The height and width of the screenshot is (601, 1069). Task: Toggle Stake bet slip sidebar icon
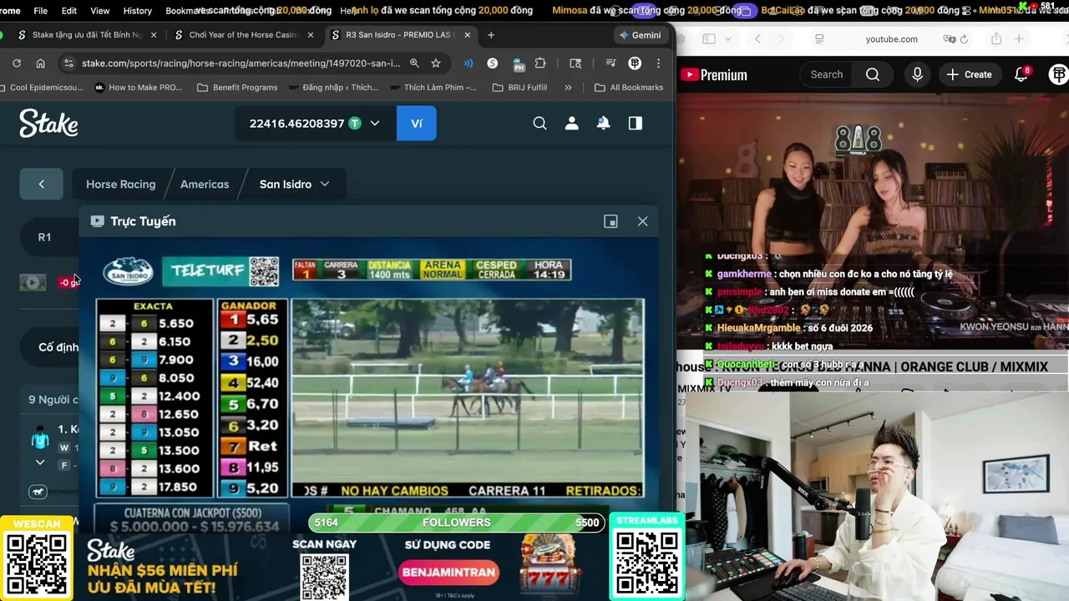click(635, 124)
